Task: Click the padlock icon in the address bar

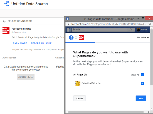Action: (x=68, y=24)
